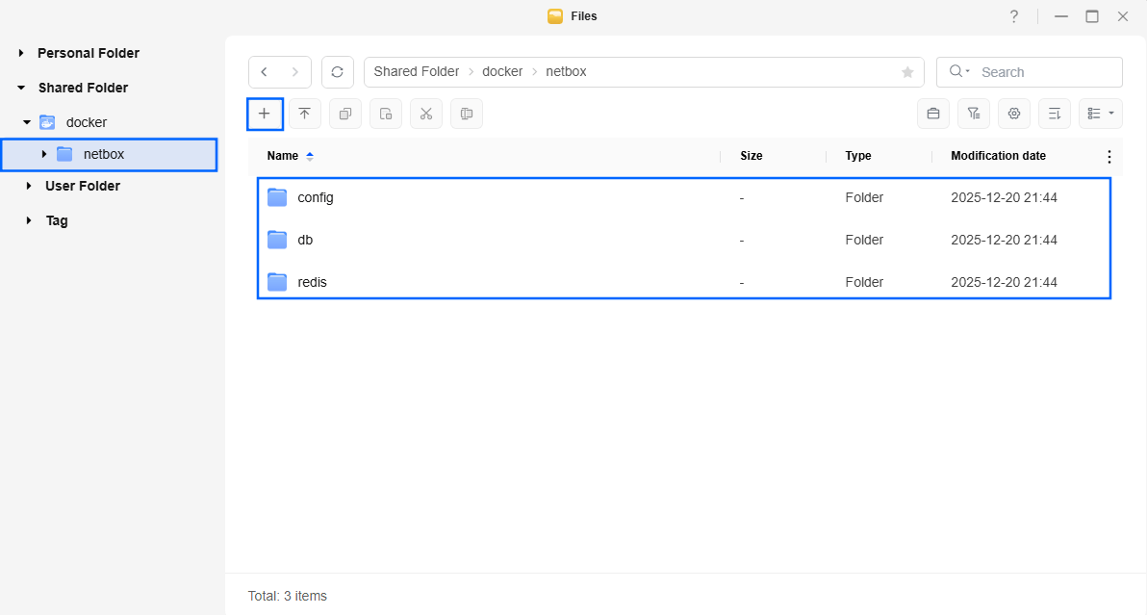Add netbox path to favorites star

(906, 72)
